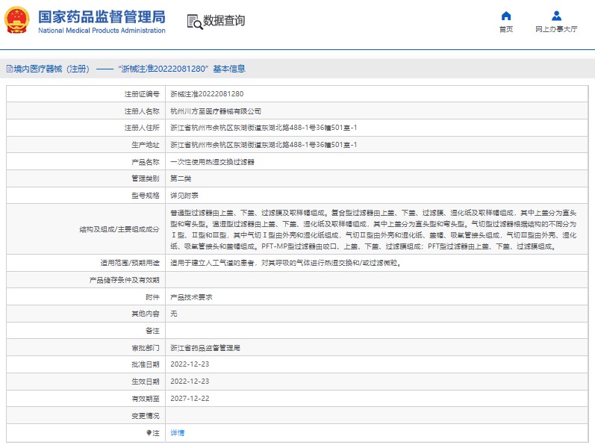Click the breadcrumb icon before 境内医疗器械
The height and width of the screenshot is (448, 595).
[x=8, y=69]
